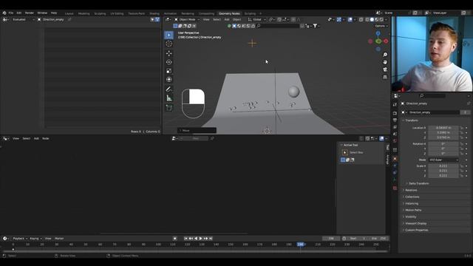
Task: Enable wireframe viewport shading
Action: pyautogui.click(x=367, y=20)
